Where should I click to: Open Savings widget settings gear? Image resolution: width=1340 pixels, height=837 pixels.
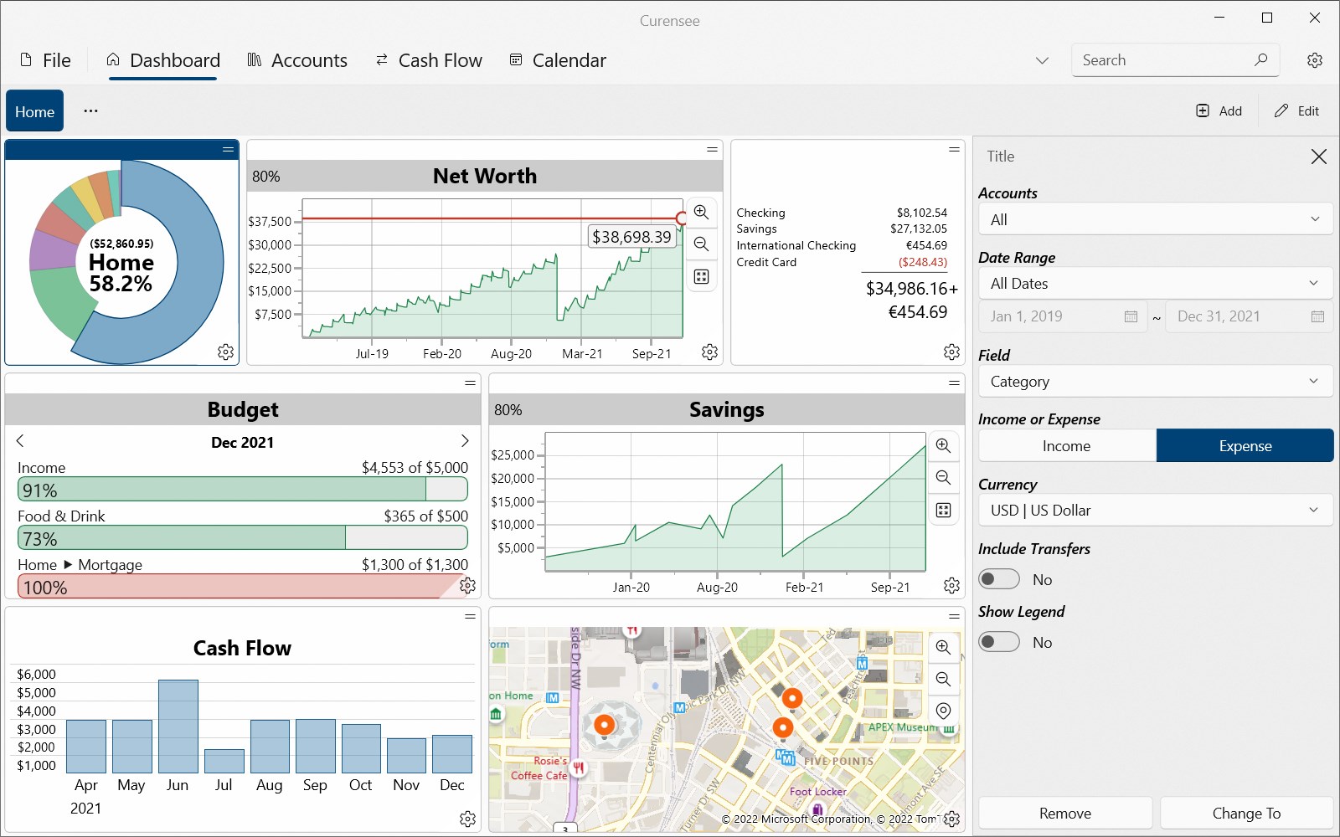coord(951,585)
